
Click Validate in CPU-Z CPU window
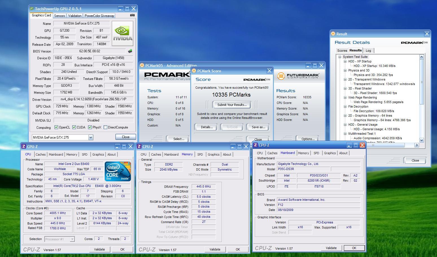[x=99, y=249]
